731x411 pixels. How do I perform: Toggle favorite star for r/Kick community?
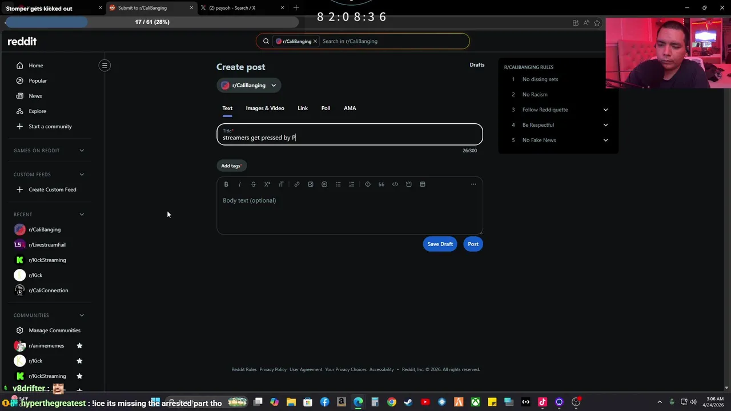tap(79, 361)
